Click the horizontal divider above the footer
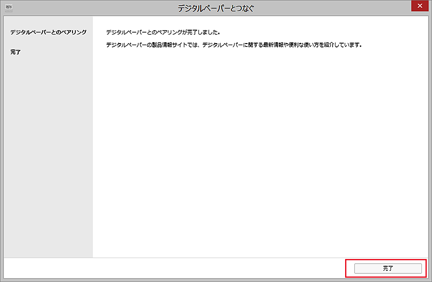The width and height of the screenshot is (432, 282). click(216, 258)
